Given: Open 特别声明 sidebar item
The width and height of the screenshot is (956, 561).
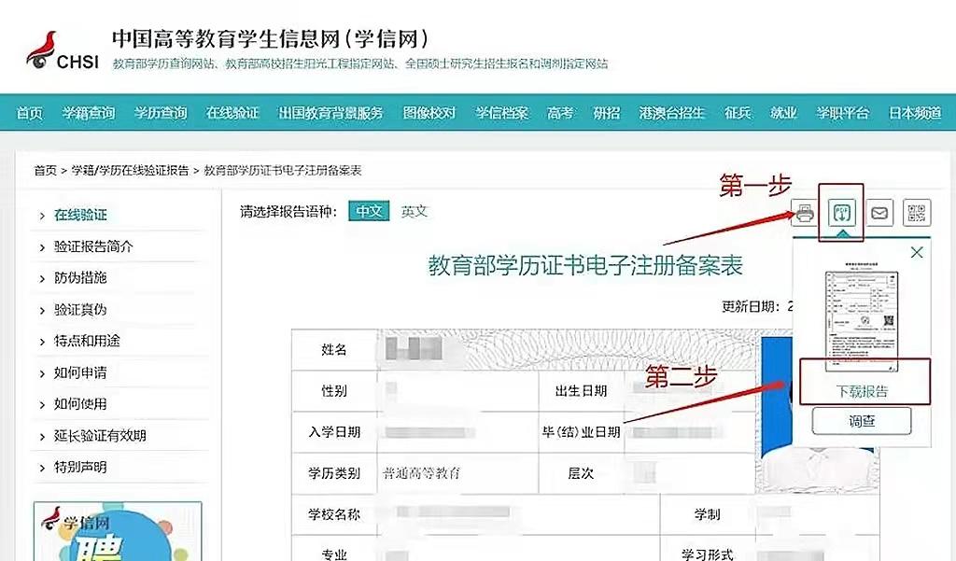Looking at the screenshot, I should click(80, 467).
